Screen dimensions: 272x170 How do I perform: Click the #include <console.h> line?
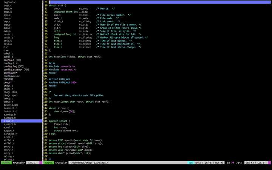pyautogui.click(x=62, y=66)
